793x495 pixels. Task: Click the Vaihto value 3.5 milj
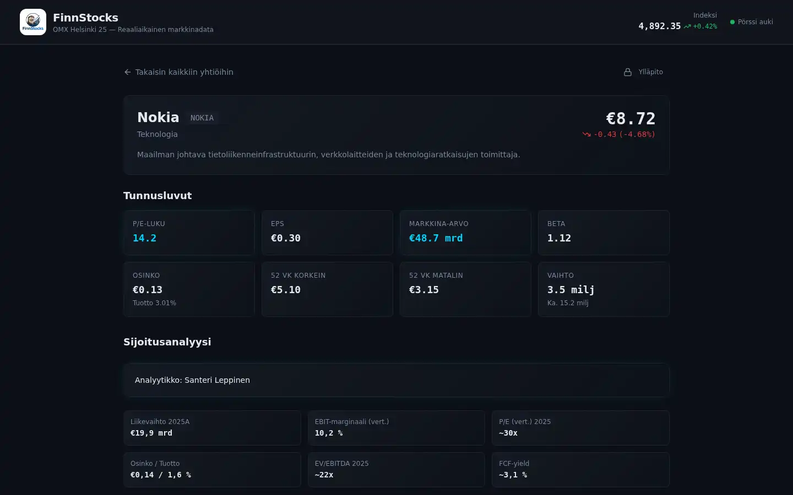pos(571,290)
